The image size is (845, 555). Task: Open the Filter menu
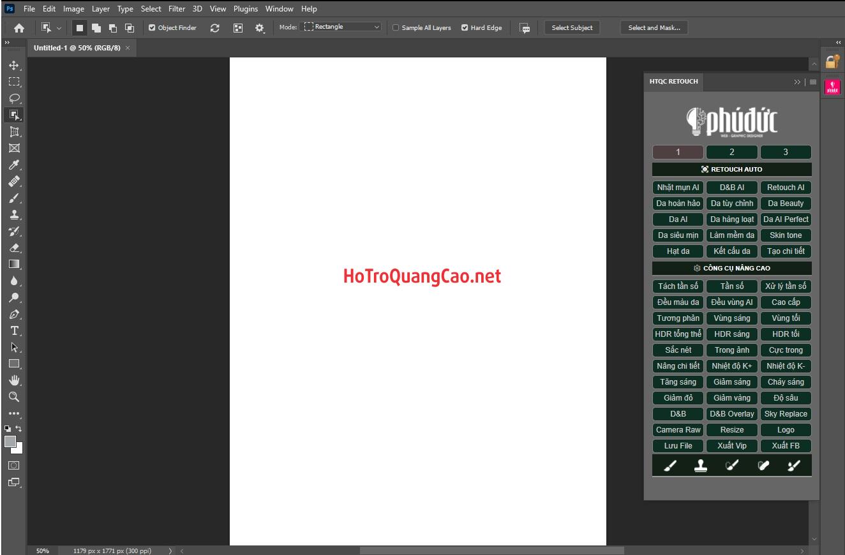[x=177, y=9]
